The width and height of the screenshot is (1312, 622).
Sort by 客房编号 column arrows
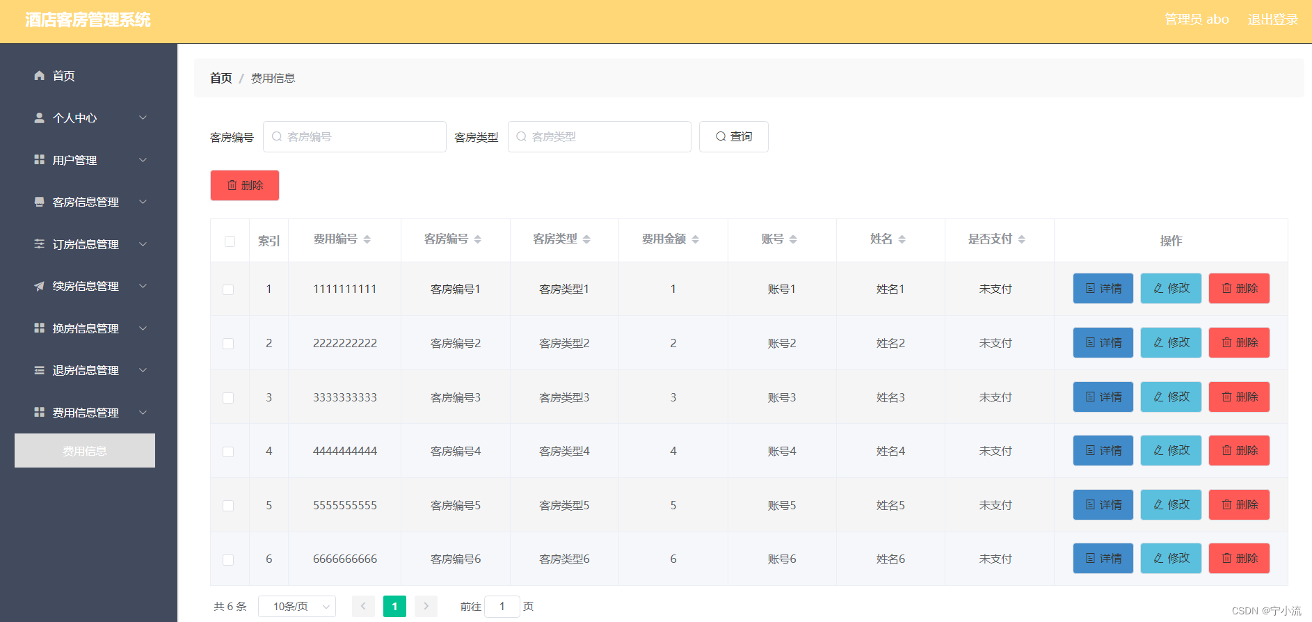[478, 239]
